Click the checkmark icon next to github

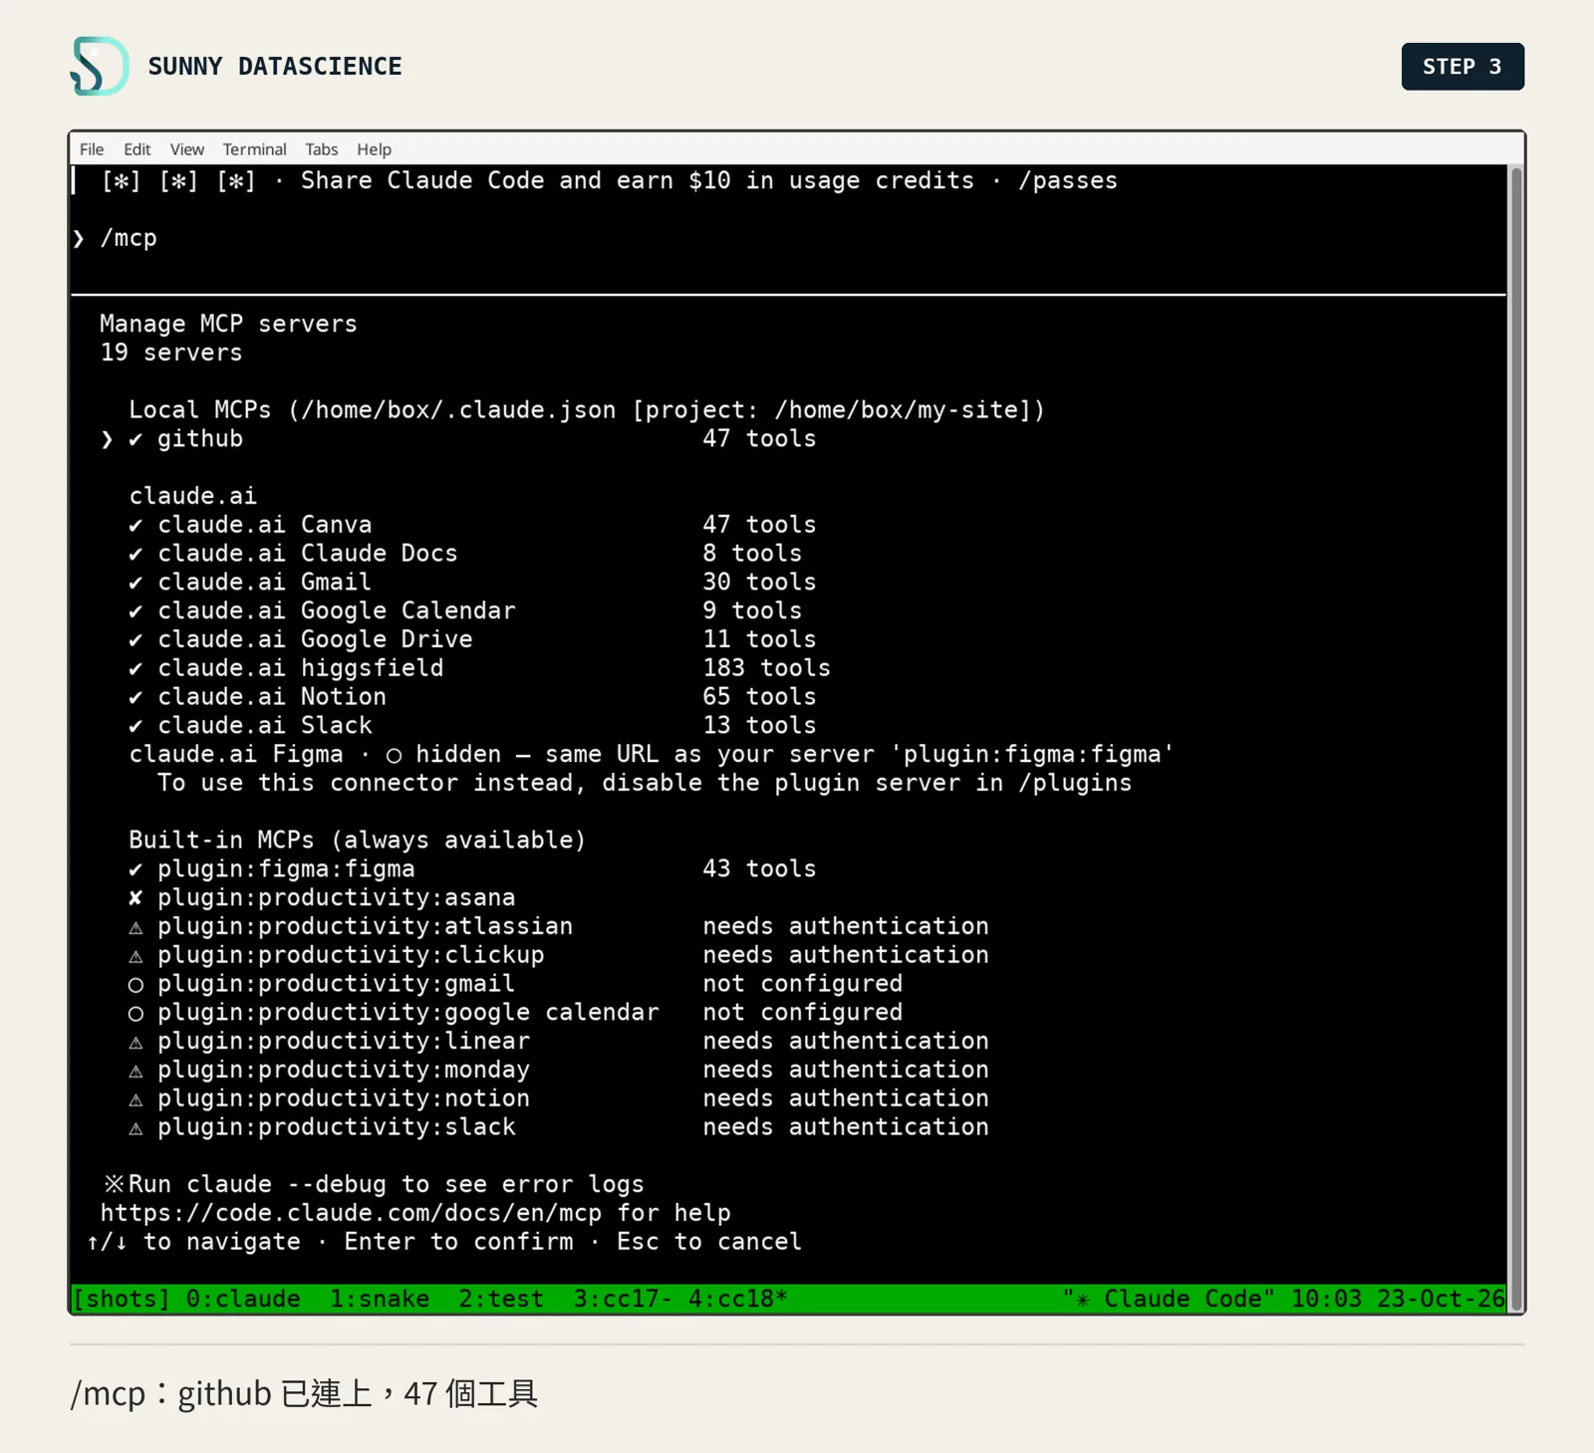(x=135, y=439)
